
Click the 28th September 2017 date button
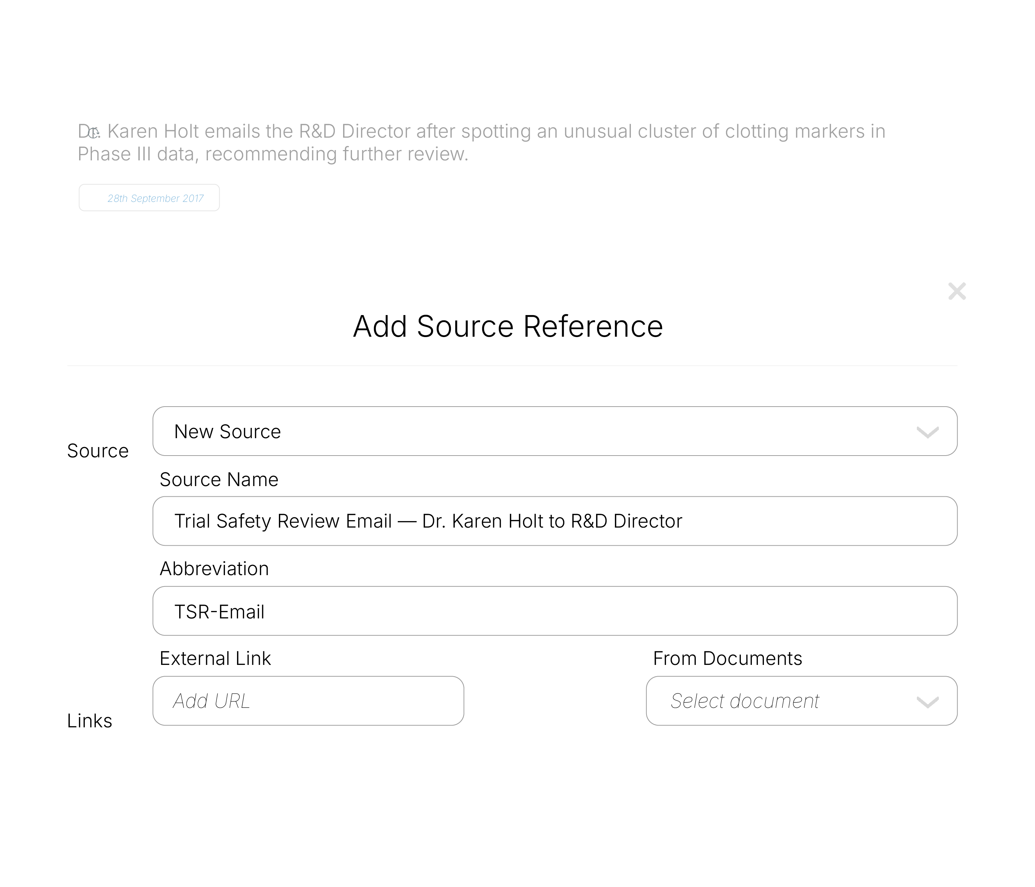[x=149, y=198]
